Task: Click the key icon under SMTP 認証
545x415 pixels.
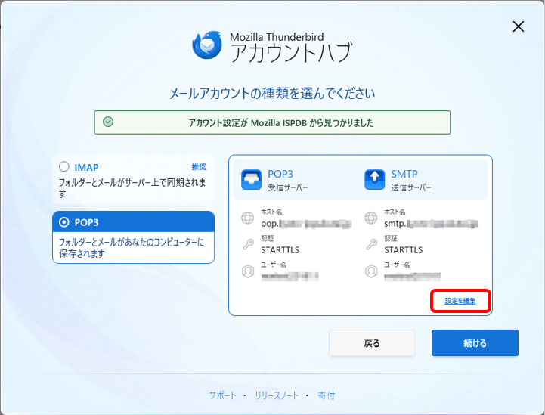Action: coord(371,244)
